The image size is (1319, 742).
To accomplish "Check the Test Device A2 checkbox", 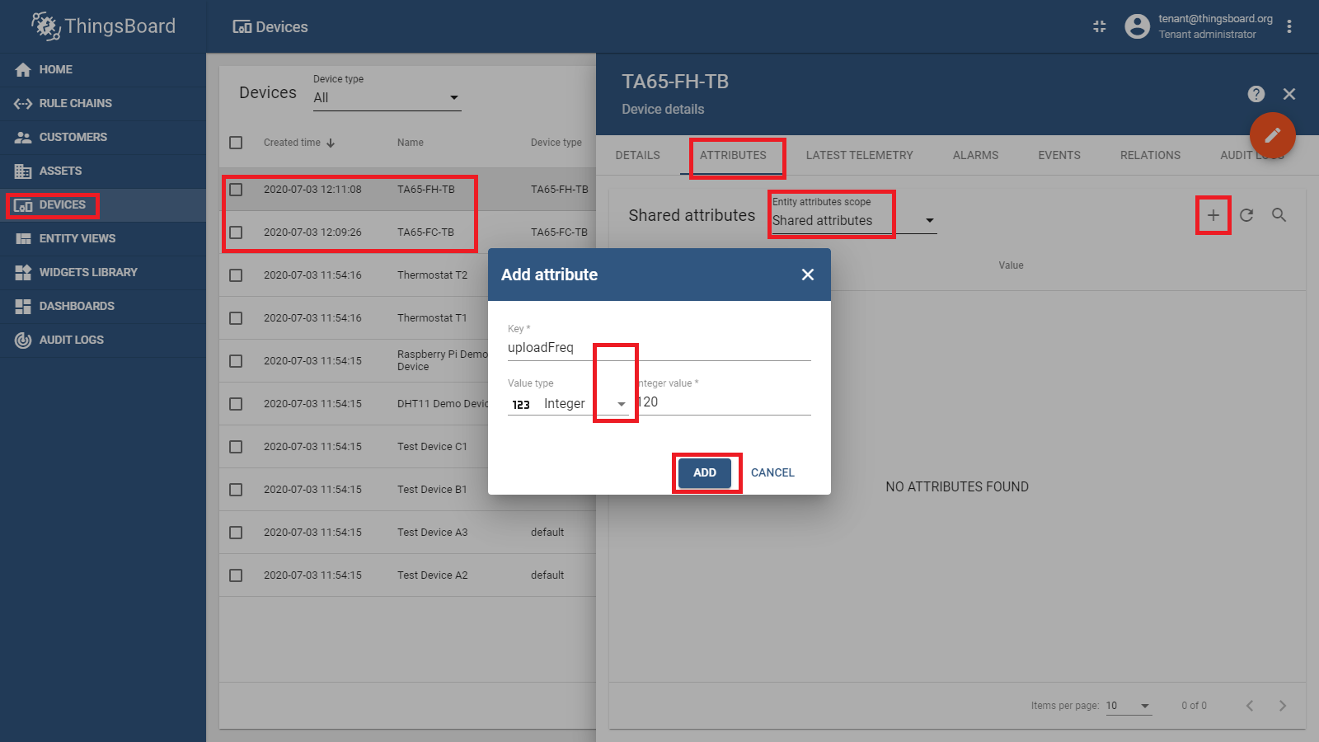I will (x=236, y=575).
